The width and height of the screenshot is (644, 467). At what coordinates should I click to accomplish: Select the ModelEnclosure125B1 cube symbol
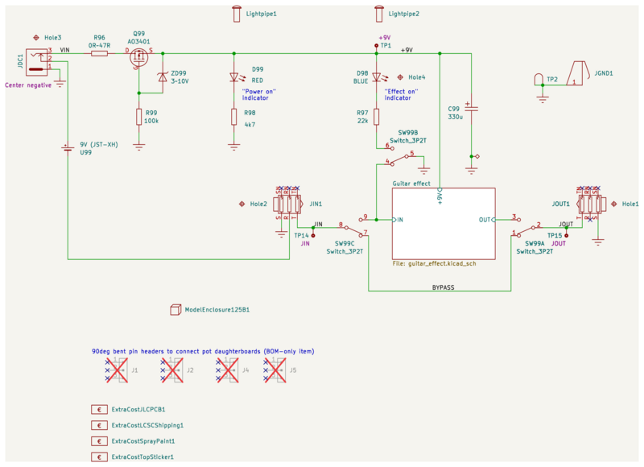[x=175, y=310]
